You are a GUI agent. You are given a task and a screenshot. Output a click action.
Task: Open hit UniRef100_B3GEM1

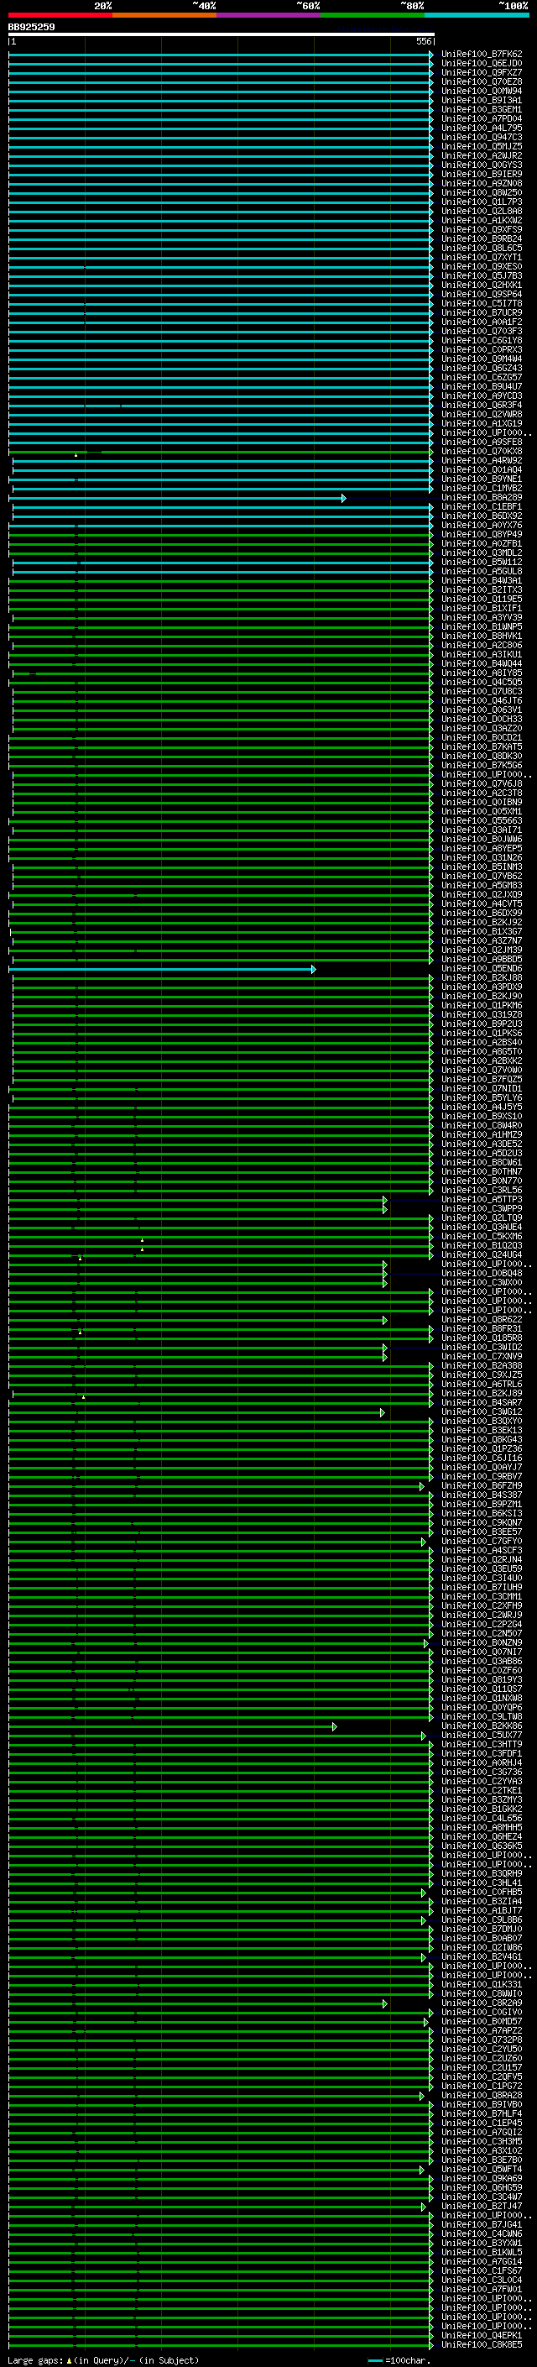482,109
